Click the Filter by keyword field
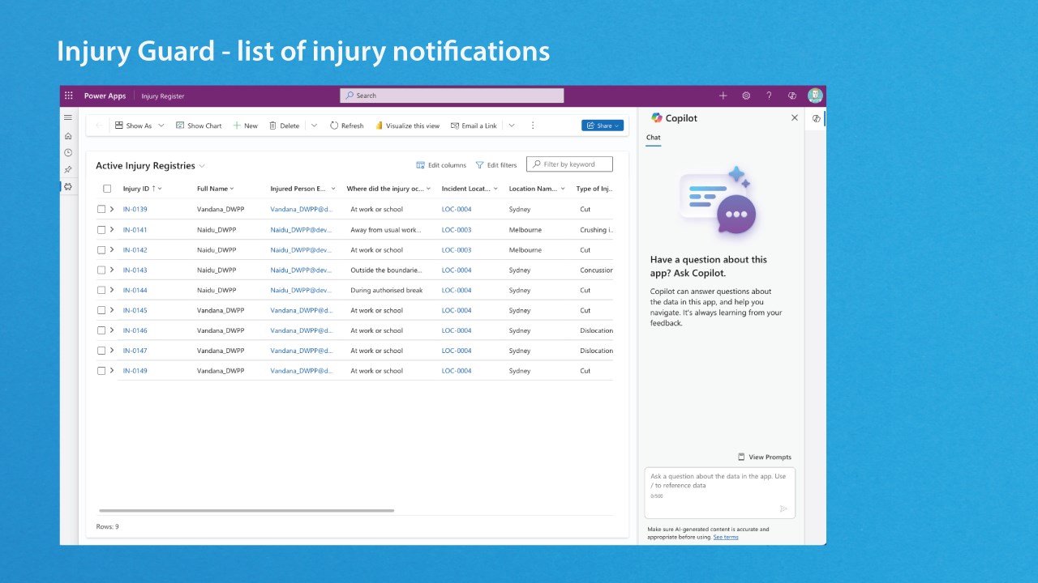 tap(569, 164)
